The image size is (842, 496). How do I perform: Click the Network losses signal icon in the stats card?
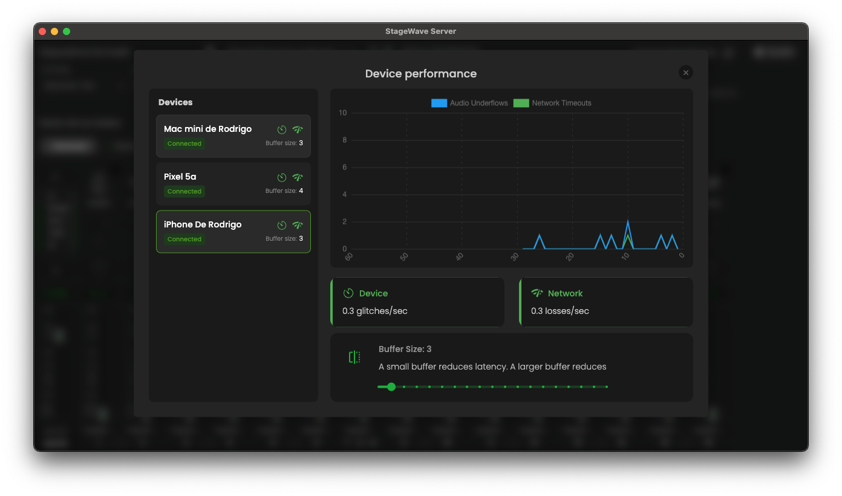coord(537,293)
